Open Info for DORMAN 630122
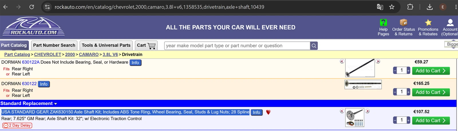458x131 pixels. click(44, 84)
